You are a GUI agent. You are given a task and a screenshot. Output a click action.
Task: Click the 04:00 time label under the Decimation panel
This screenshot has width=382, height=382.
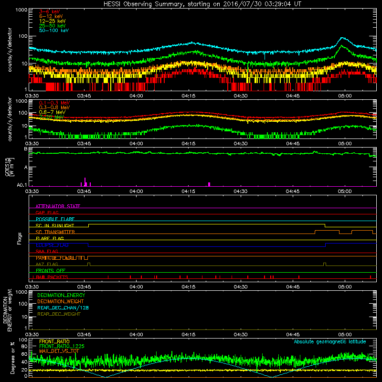pos(137,335)
